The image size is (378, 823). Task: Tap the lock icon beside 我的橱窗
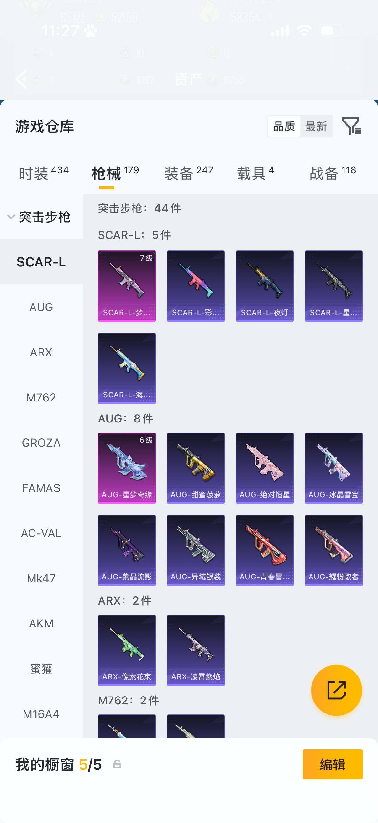point(118,764)
